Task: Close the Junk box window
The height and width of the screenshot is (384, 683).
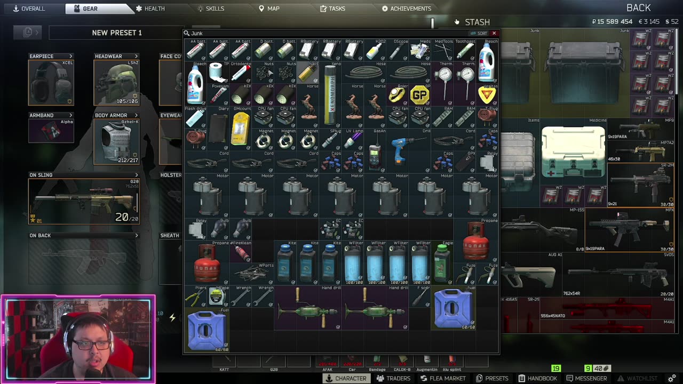Action: point(494,33)
